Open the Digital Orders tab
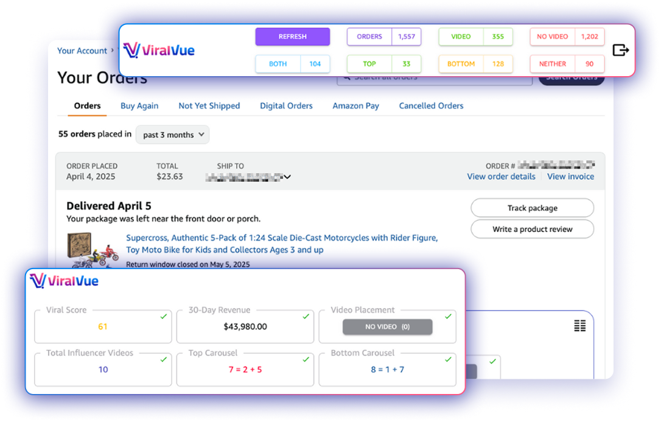This screenshot has width=661, height=422. (286, 106)
